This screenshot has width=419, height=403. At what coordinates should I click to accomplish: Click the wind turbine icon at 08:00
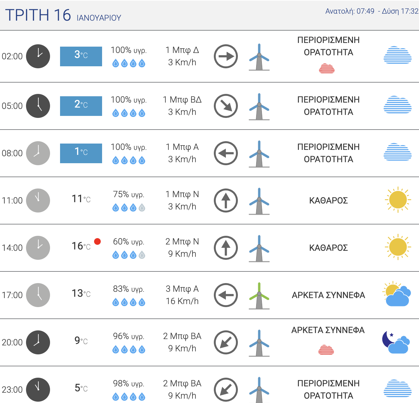[259, 154]
